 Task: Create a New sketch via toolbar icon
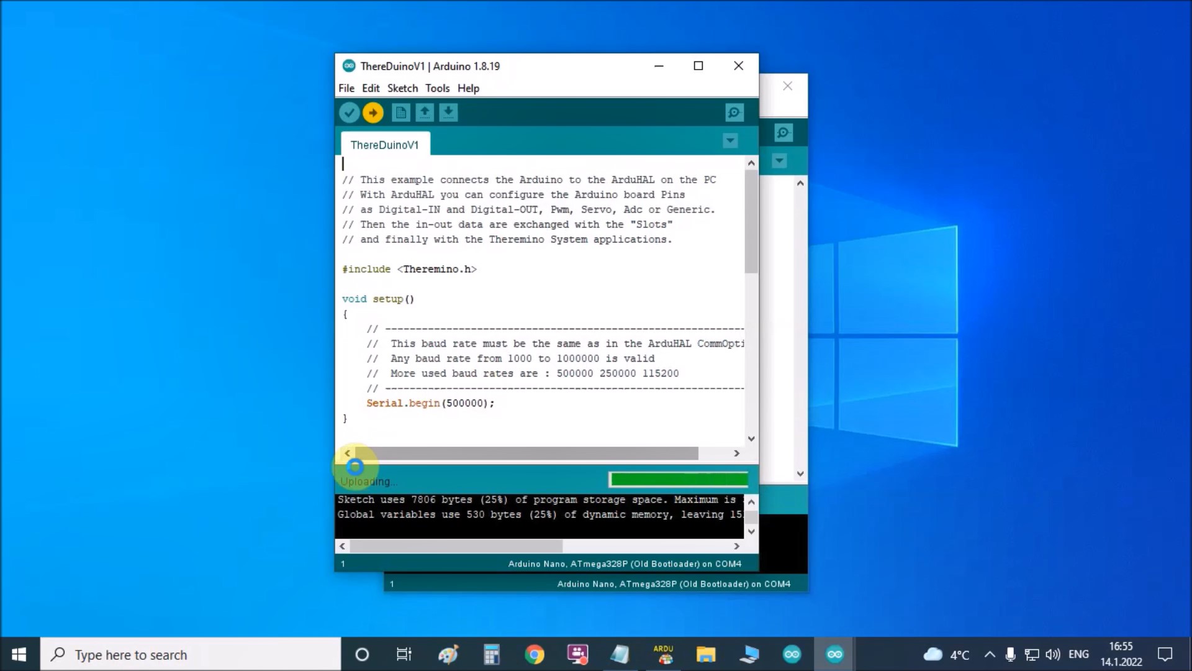pos(401,112)
